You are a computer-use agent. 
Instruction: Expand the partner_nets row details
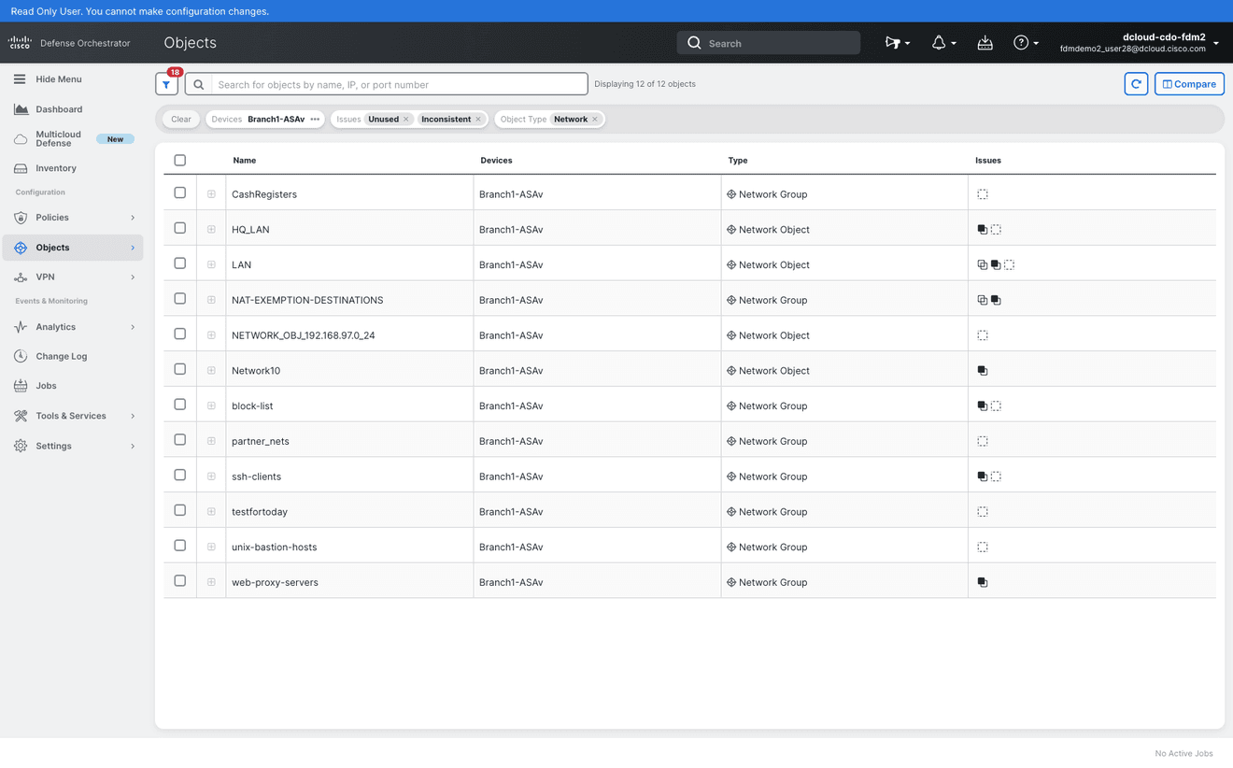coord(211,441)
